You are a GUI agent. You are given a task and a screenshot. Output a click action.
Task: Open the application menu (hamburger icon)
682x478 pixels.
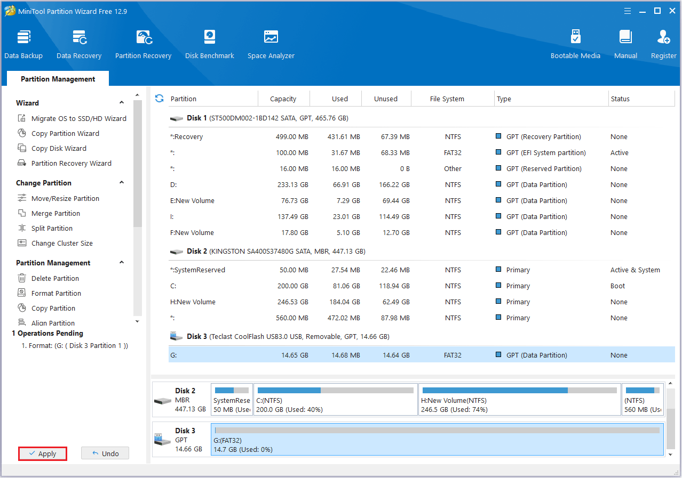click(x=628, y=11)
